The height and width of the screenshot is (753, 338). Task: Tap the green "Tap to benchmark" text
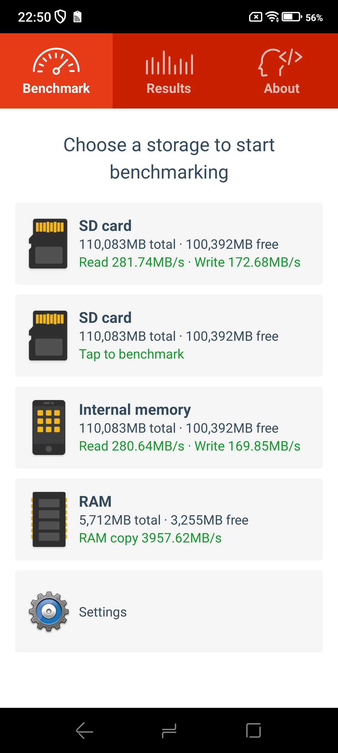[131, 354]
